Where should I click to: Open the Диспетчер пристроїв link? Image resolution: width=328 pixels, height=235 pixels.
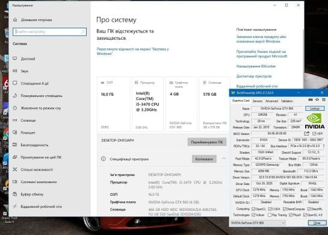(254, 77)
